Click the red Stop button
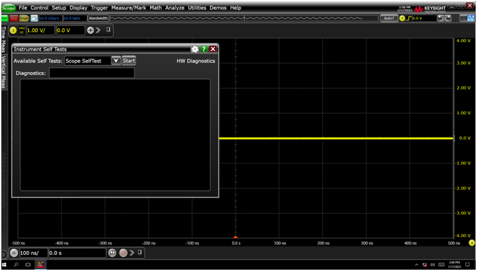Image resolution: width=477 pixels, height=271 pixels. [14, 18]
